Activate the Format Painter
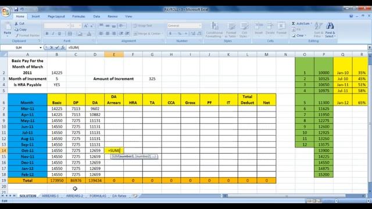 27,35
